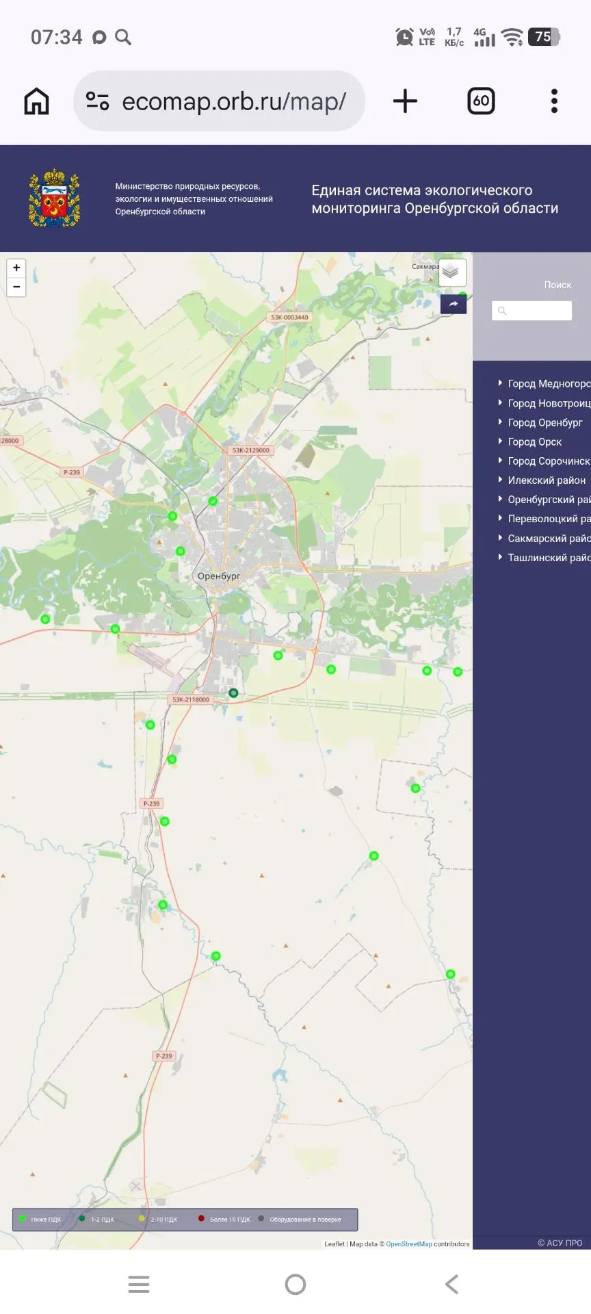Screen dimensions: 591x1314
Task: Click the 53К-0003440 road label
Action: click(x=289, y=318)
